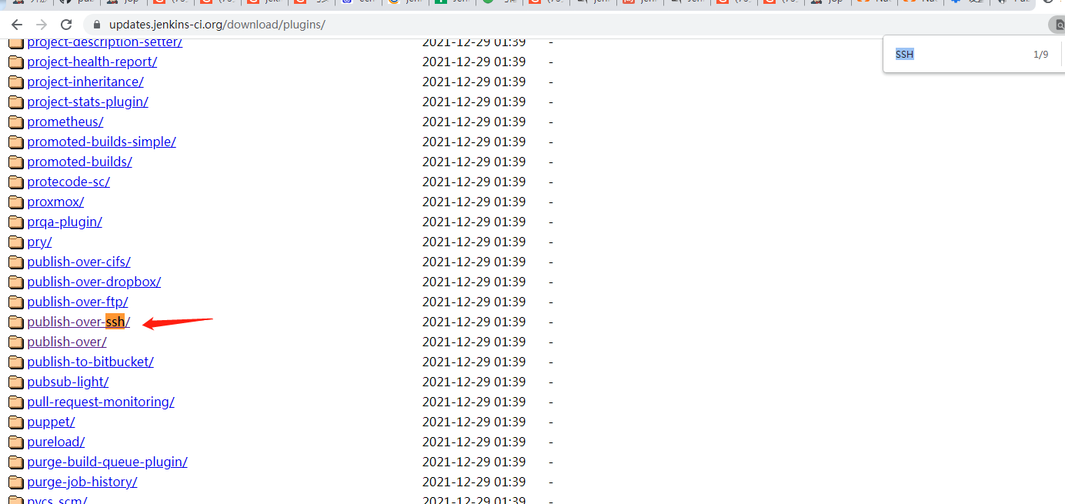Click the padlock site info icon
The width and height of the screenshot is (1065, 504).
tap(98, 25)
